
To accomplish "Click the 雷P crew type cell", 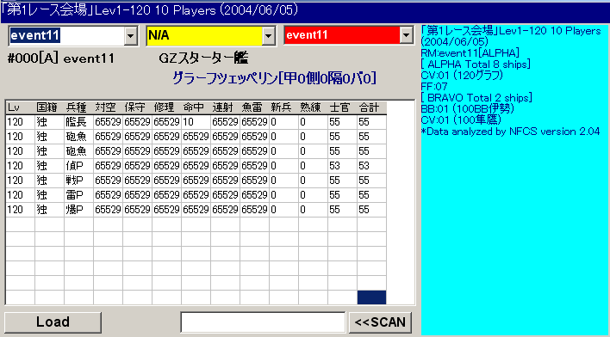I will (x=78, y=195).
